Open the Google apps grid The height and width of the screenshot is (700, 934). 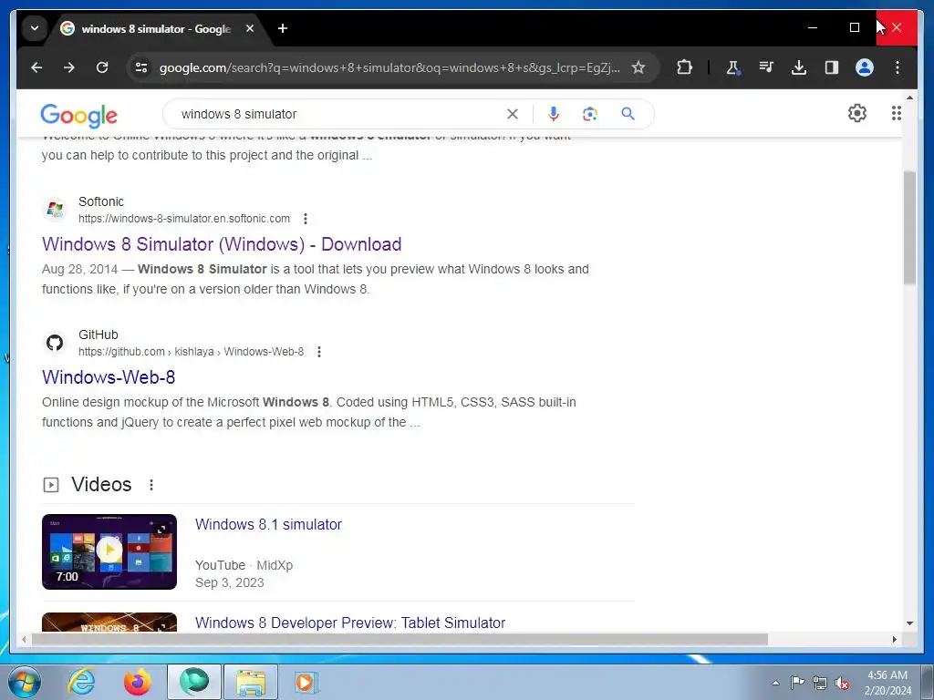(896, 113)
